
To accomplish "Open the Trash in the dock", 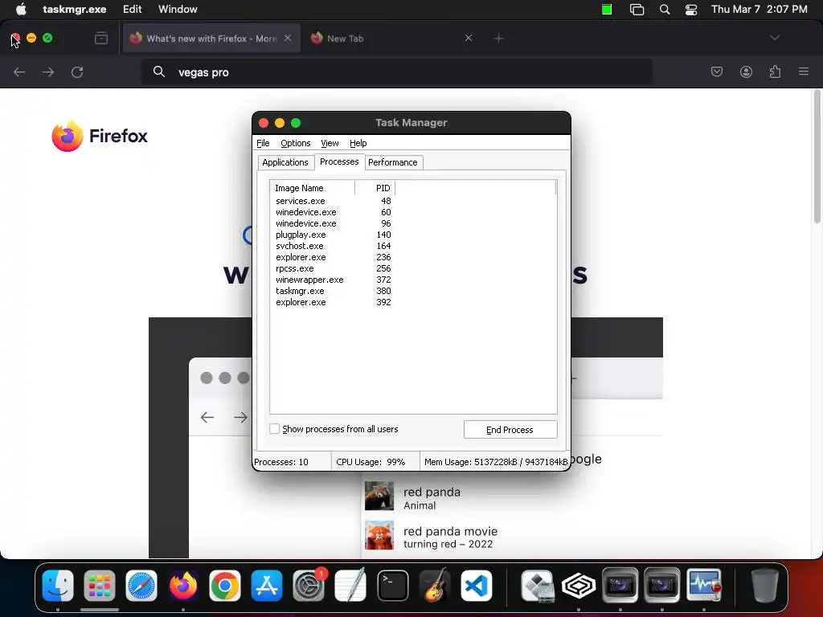I will point(765,586).
